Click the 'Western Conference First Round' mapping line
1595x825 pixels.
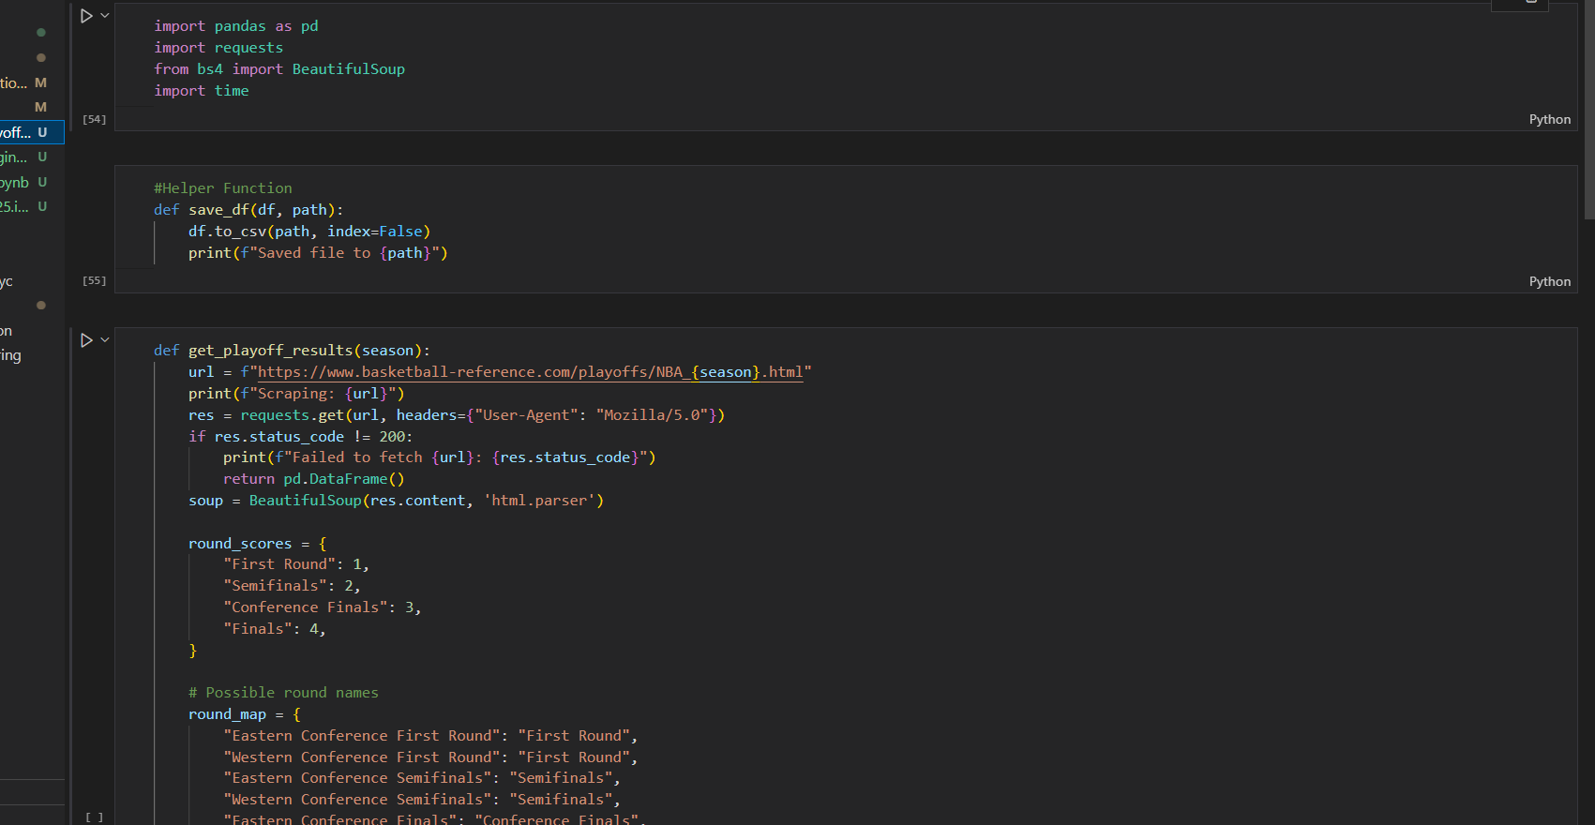coord(431,757)
